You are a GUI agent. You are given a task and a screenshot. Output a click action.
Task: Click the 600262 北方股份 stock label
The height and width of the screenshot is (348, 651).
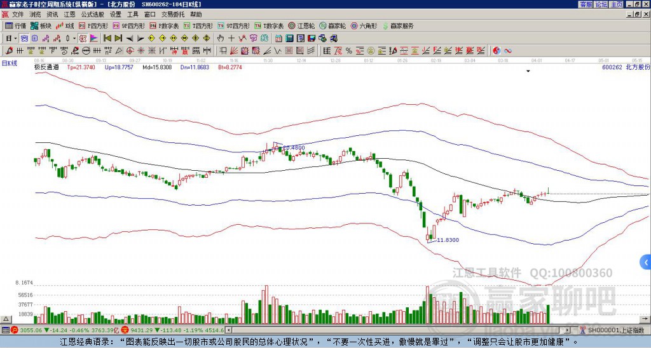[x=626, y=67]
